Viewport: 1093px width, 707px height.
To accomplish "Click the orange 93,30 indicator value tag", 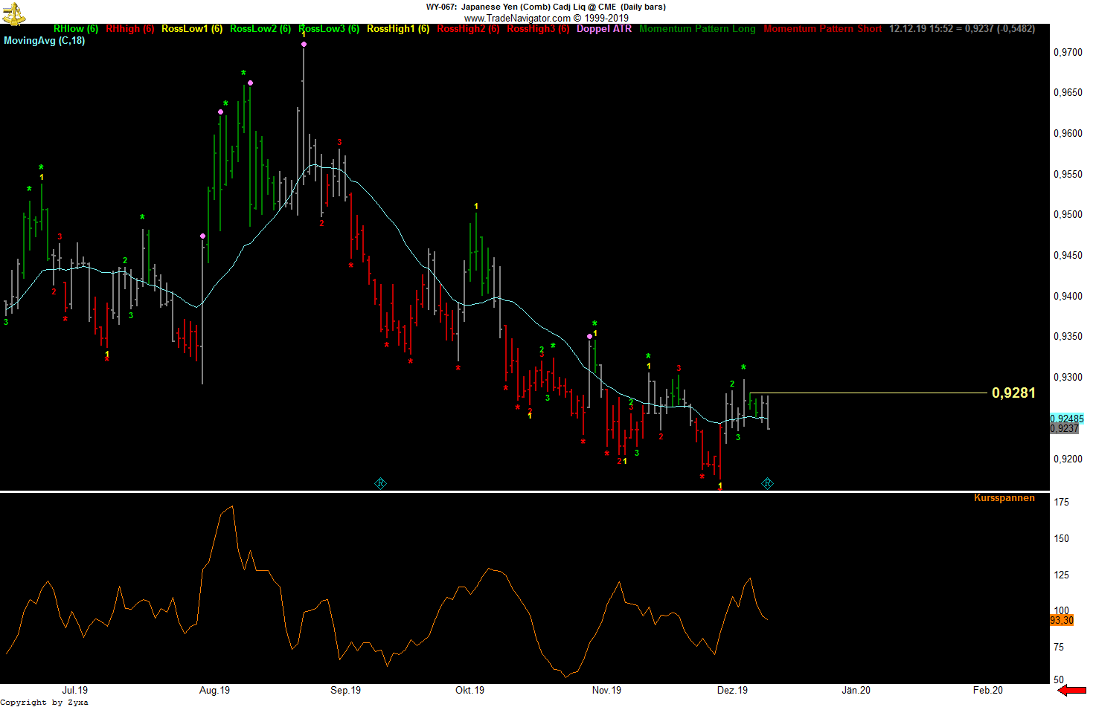I will 1062,621.
